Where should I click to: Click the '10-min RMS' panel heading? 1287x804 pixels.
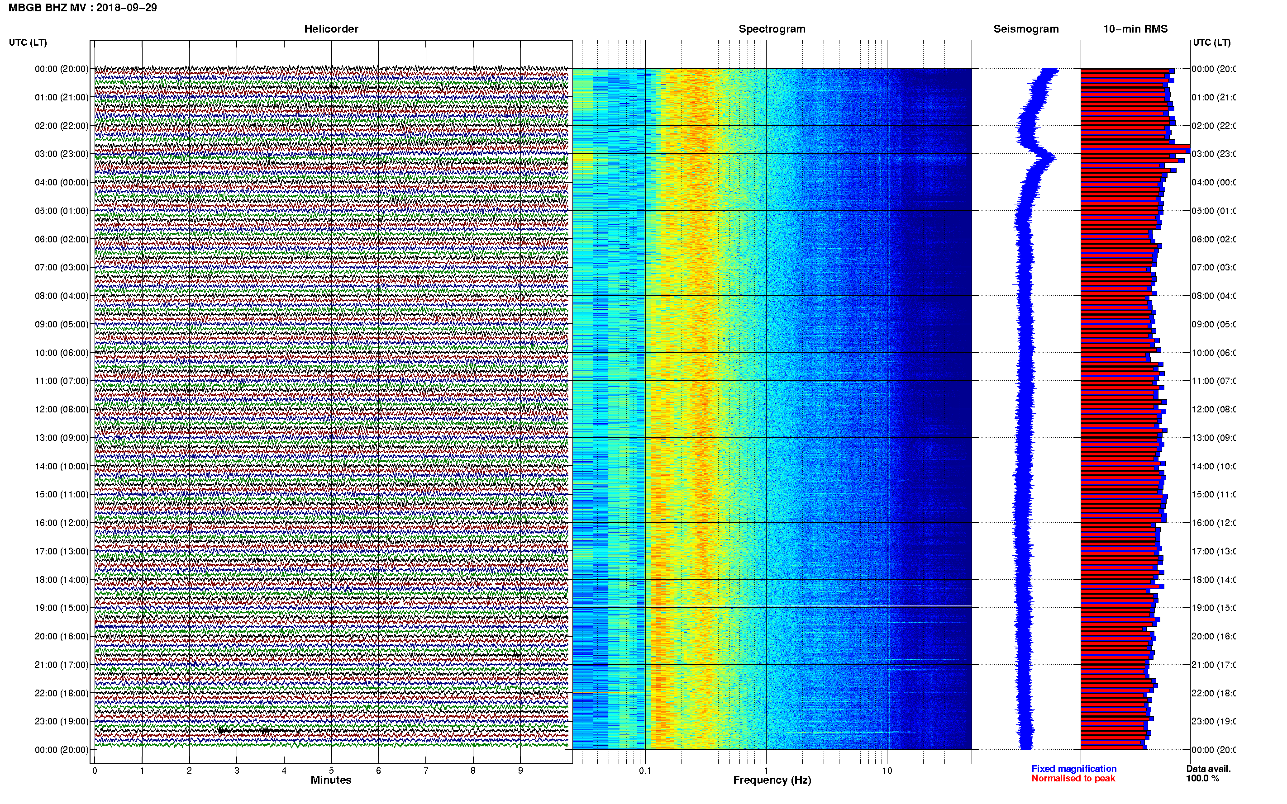pos(1135,29)
